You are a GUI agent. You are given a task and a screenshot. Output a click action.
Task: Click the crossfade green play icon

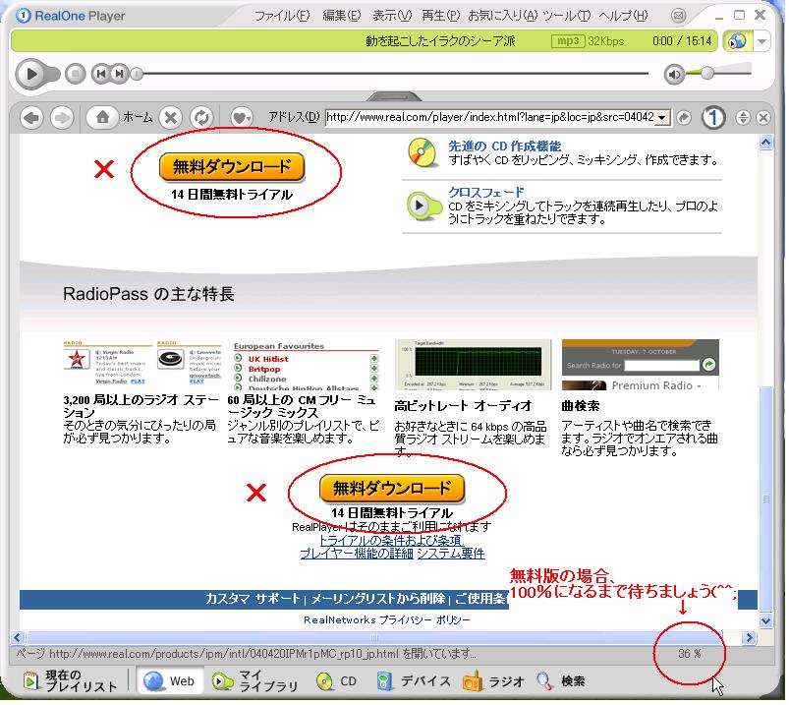coord(423,206)
